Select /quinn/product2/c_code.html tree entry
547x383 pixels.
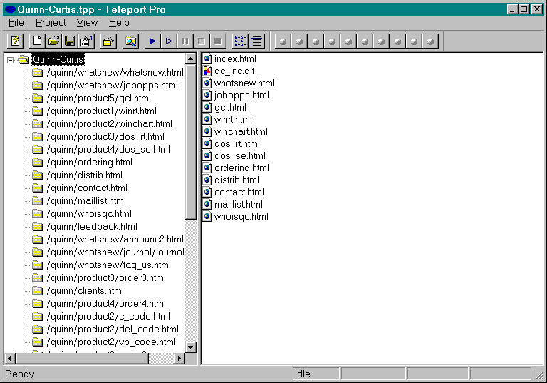coord(108,316)
